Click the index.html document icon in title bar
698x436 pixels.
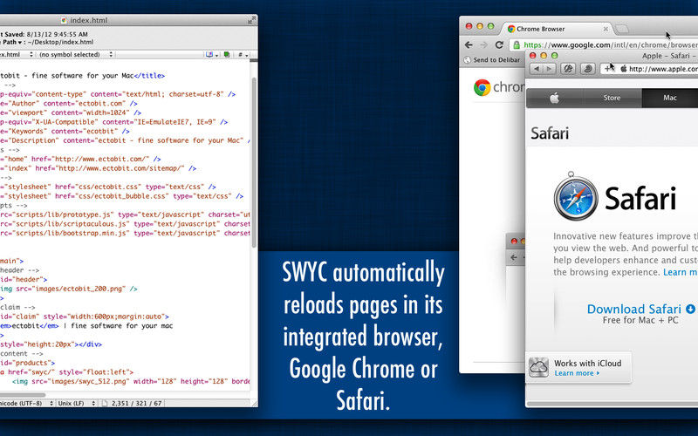64,20
